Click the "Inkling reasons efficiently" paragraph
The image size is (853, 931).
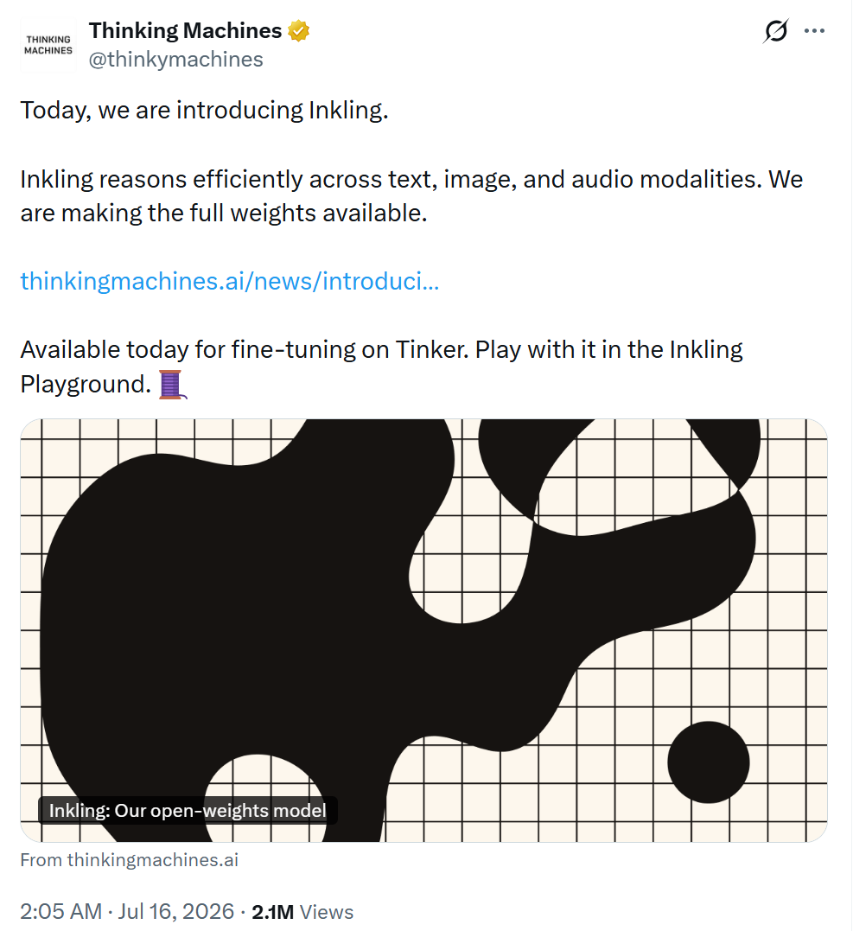tap(411, 196)
